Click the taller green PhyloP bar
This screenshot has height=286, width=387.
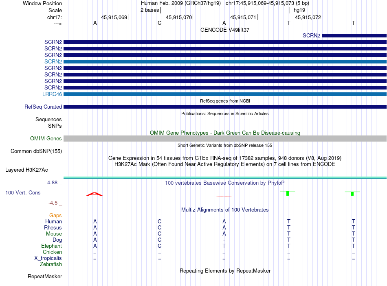(288, 193)
